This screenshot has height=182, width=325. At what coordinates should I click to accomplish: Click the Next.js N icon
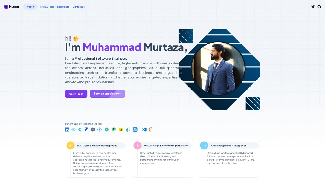tap(93, 130)
